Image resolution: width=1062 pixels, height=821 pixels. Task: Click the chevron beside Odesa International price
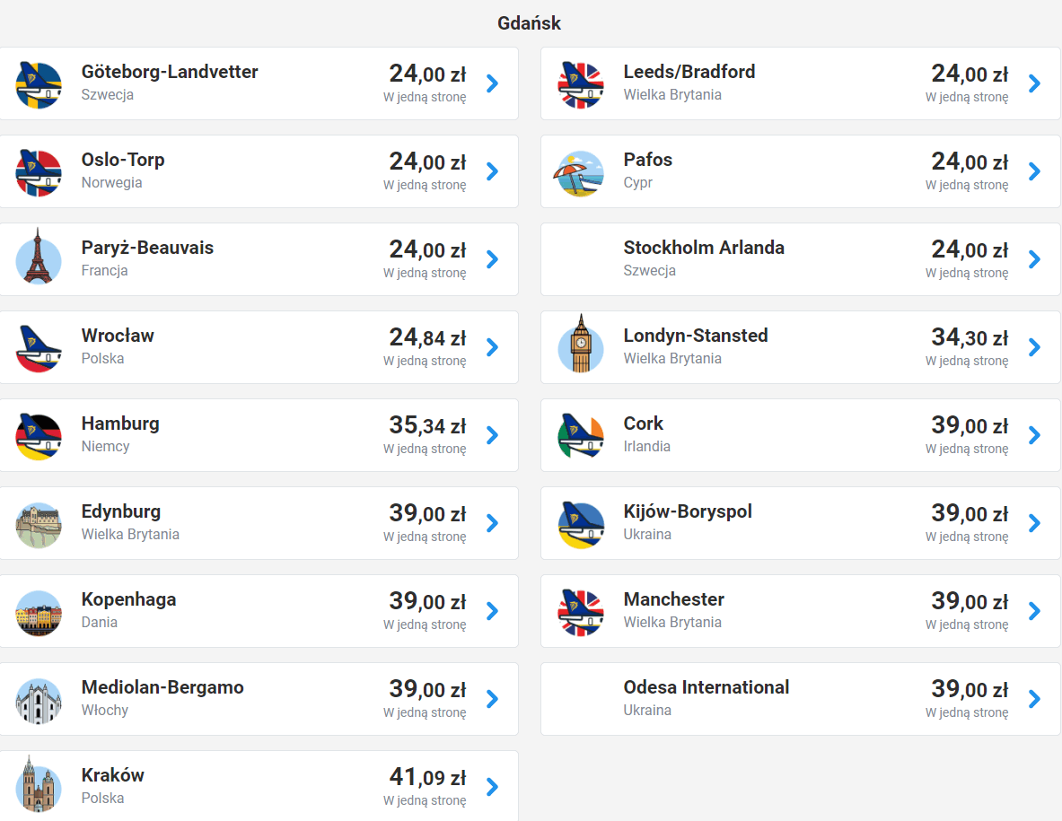pyautogui.click(x=1034, y=699)
